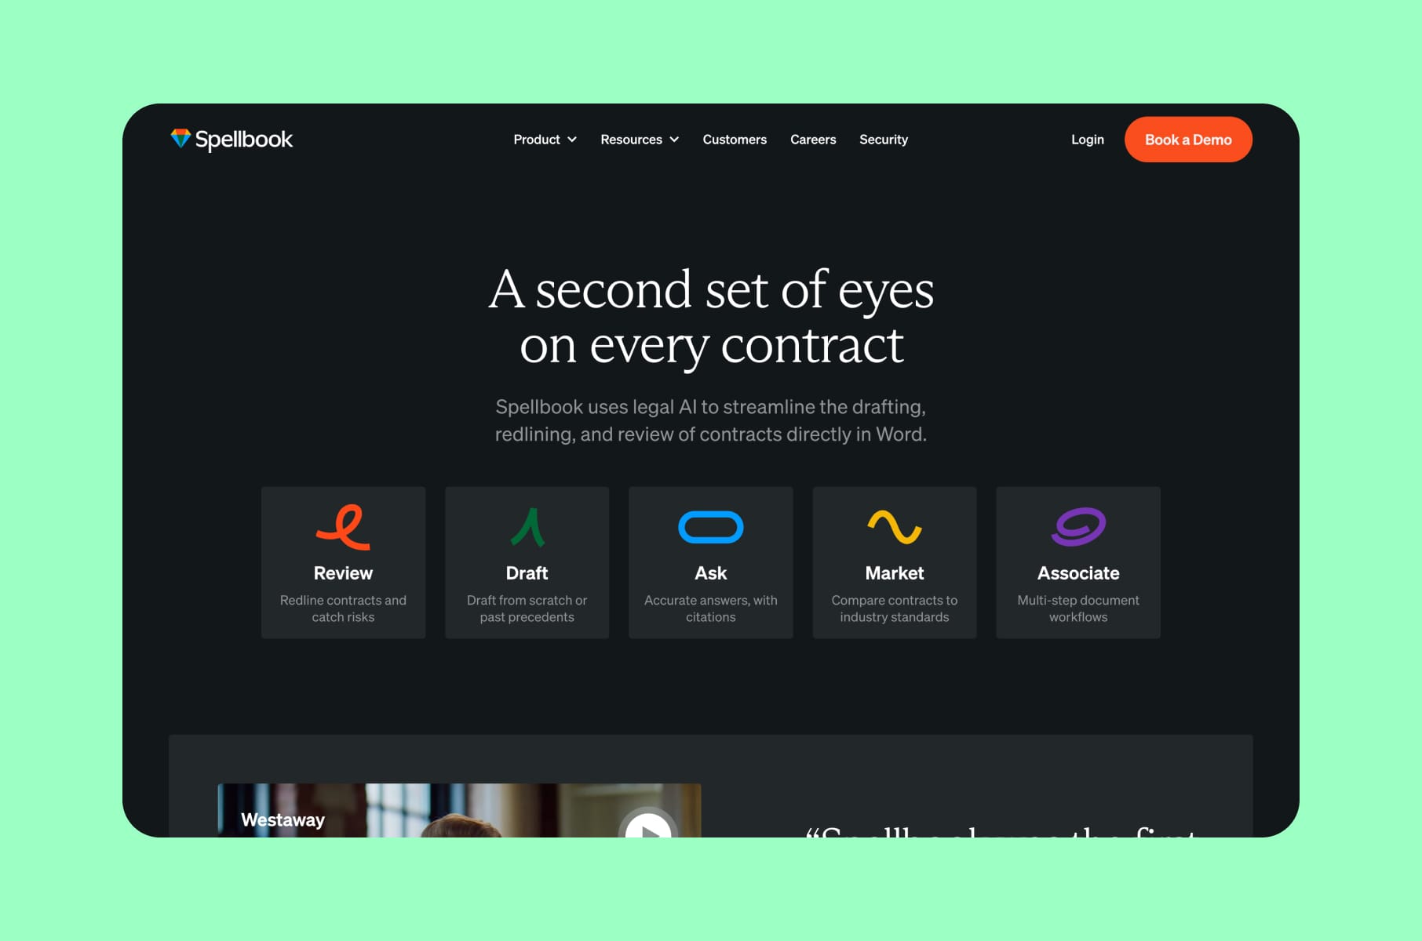
Task: Select the Market card title
Action: tap(895, 573)
